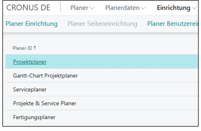Image resolution: width=201 pixels, height=131 pixels.
Task: Select the Gantt-Chart Projektplaner row
Action: tap(45, 76)
